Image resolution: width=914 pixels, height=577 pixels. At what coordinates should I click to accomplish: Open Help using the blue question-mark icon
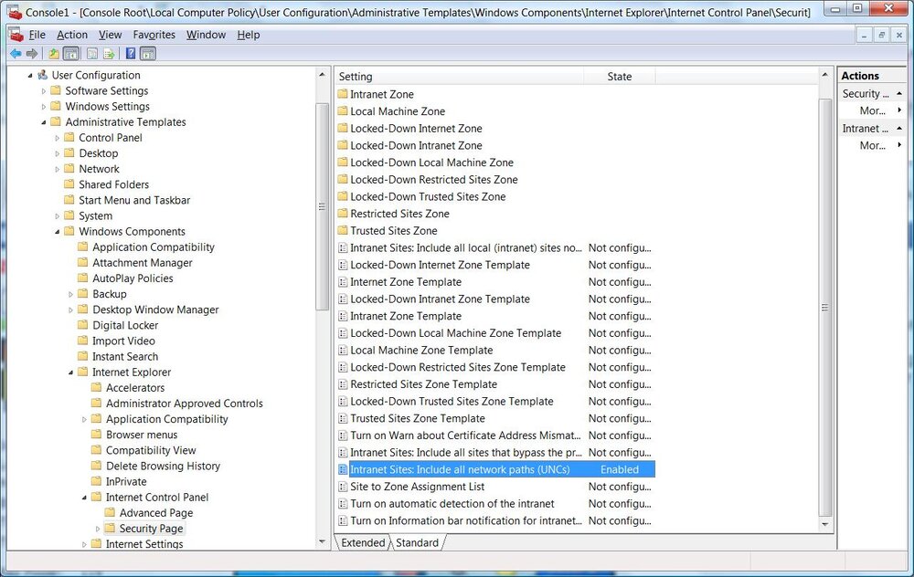tap(131, 54)
